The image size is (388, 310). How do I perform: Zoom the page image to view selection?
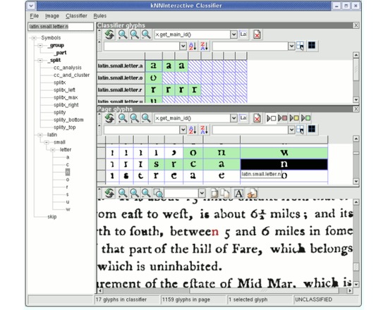(157, 193)
